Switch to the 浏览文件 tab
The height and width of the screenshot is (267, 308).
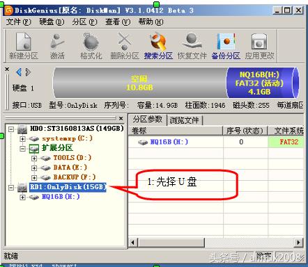(x=185, y=120)
